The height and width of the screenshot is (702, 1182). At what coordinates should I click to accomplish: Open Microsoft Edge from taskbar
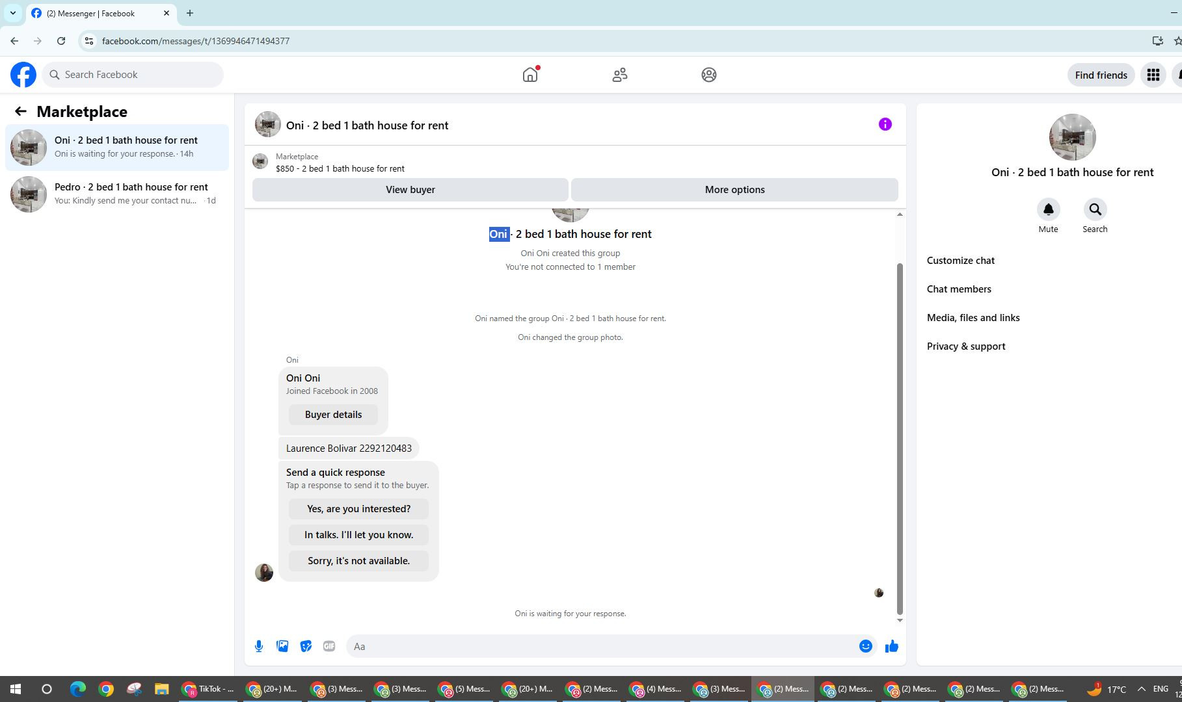(78, 689)
